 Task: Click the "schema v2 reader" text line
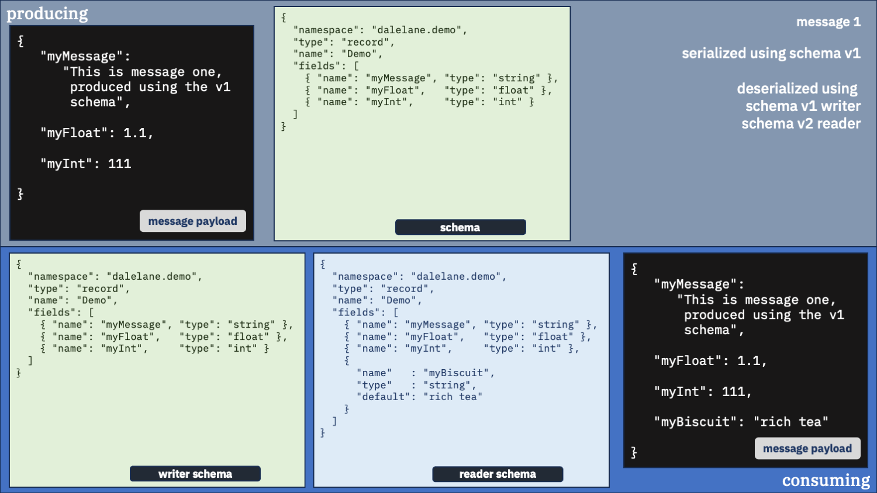800,124
